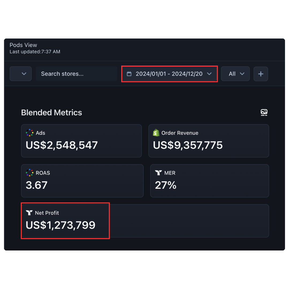Image resolution: width=289 pixels, height=289 pixels.
Task: Click the multicolor Ads icon
Action: tap(29, 133)
